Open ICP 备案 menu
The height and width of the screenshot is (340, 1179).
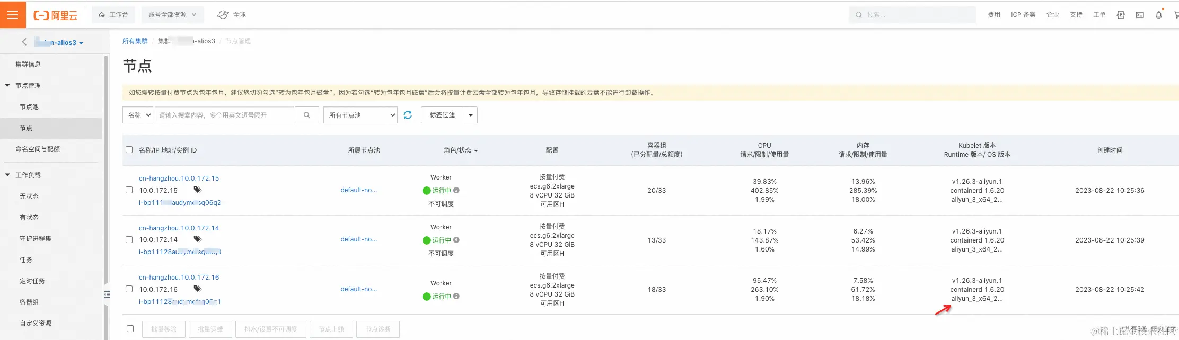(x=1023, y=15)
